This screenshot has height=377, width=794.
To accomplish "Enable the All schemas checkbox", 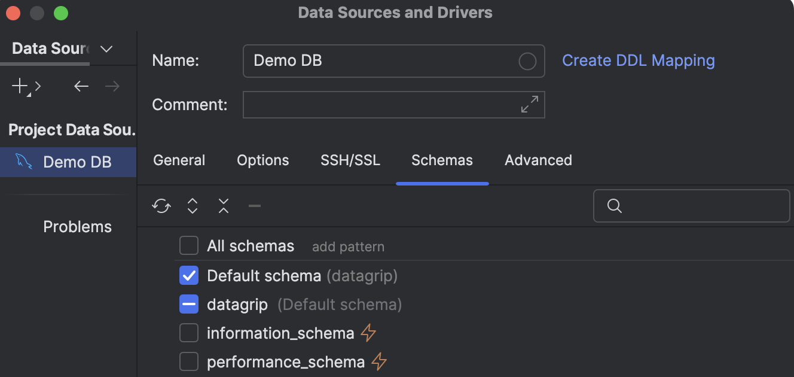I will (x=189, y=245).
